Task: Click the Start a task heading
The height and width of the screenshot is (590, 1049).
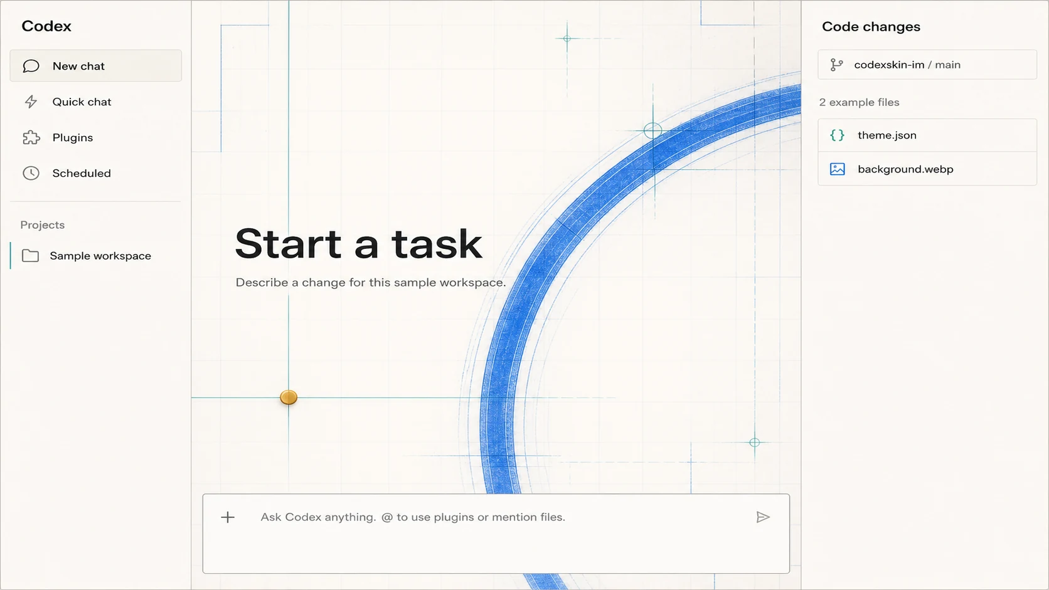Action: (x=358, y=243)
